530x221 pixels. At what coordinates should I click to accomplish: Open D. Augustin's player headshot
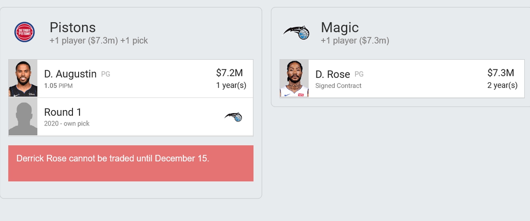point(23,79)
